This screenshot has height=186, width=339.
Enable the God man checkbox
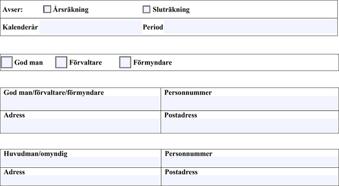[x=7, y=62]
